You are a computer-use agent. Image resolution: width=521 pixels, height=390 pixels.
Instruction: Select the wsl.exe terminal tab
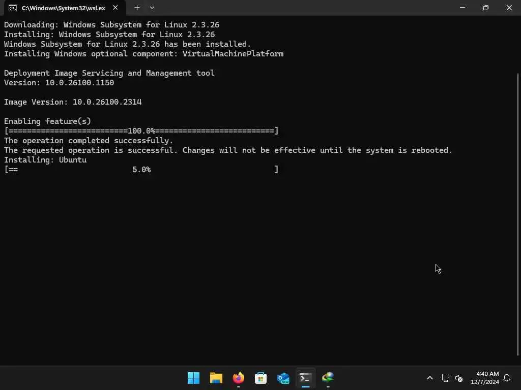tap(65, 8)
